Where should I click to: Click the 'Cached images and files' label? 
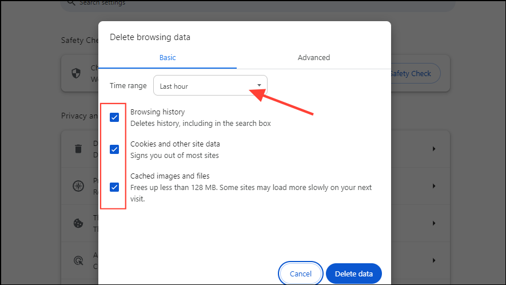click(170, 176)
